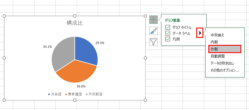
Task: Open その他のオプション... settings
Action: (x=225, y=70)
